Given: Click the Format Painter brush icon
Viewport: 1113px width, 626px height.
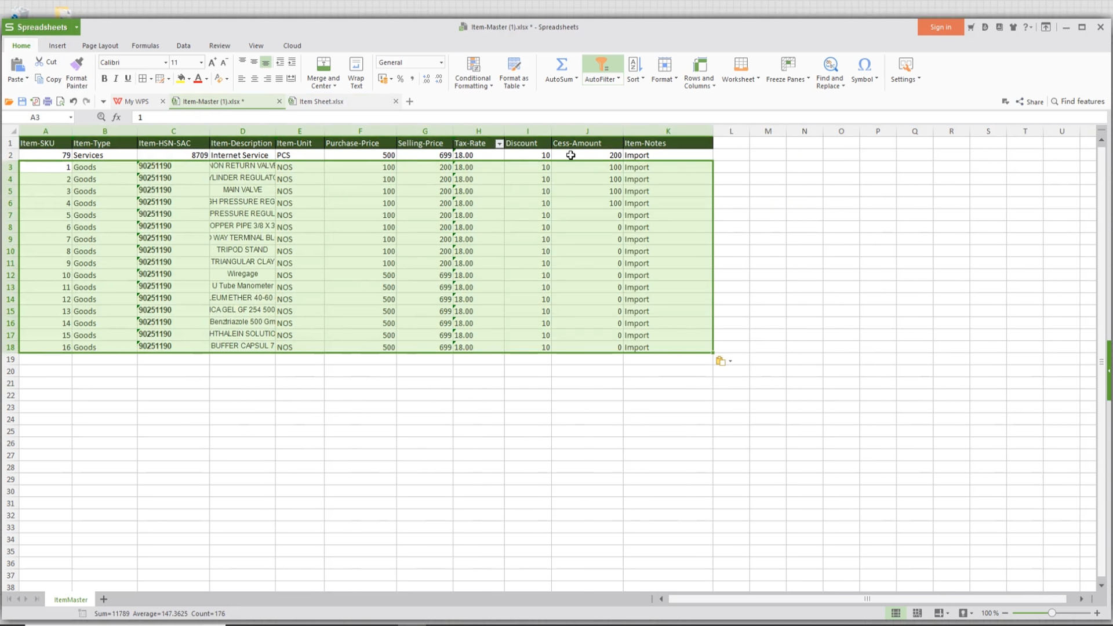Looking at the screenshot, I should tap(77, 64).
